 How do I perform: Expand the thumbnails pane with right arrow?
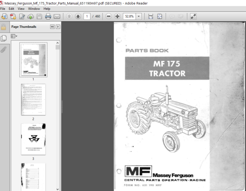(x=58, y=27)
